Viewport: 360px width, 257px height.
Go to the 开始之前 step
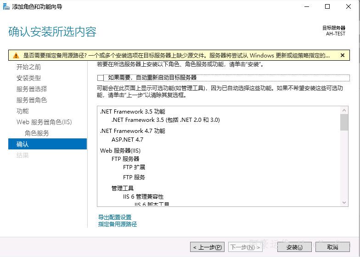coord(28,67)
